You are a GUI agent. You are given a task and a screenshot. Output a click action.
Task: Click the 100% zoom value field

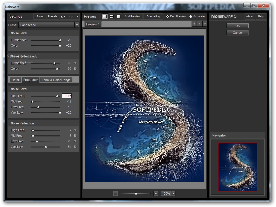166,194
